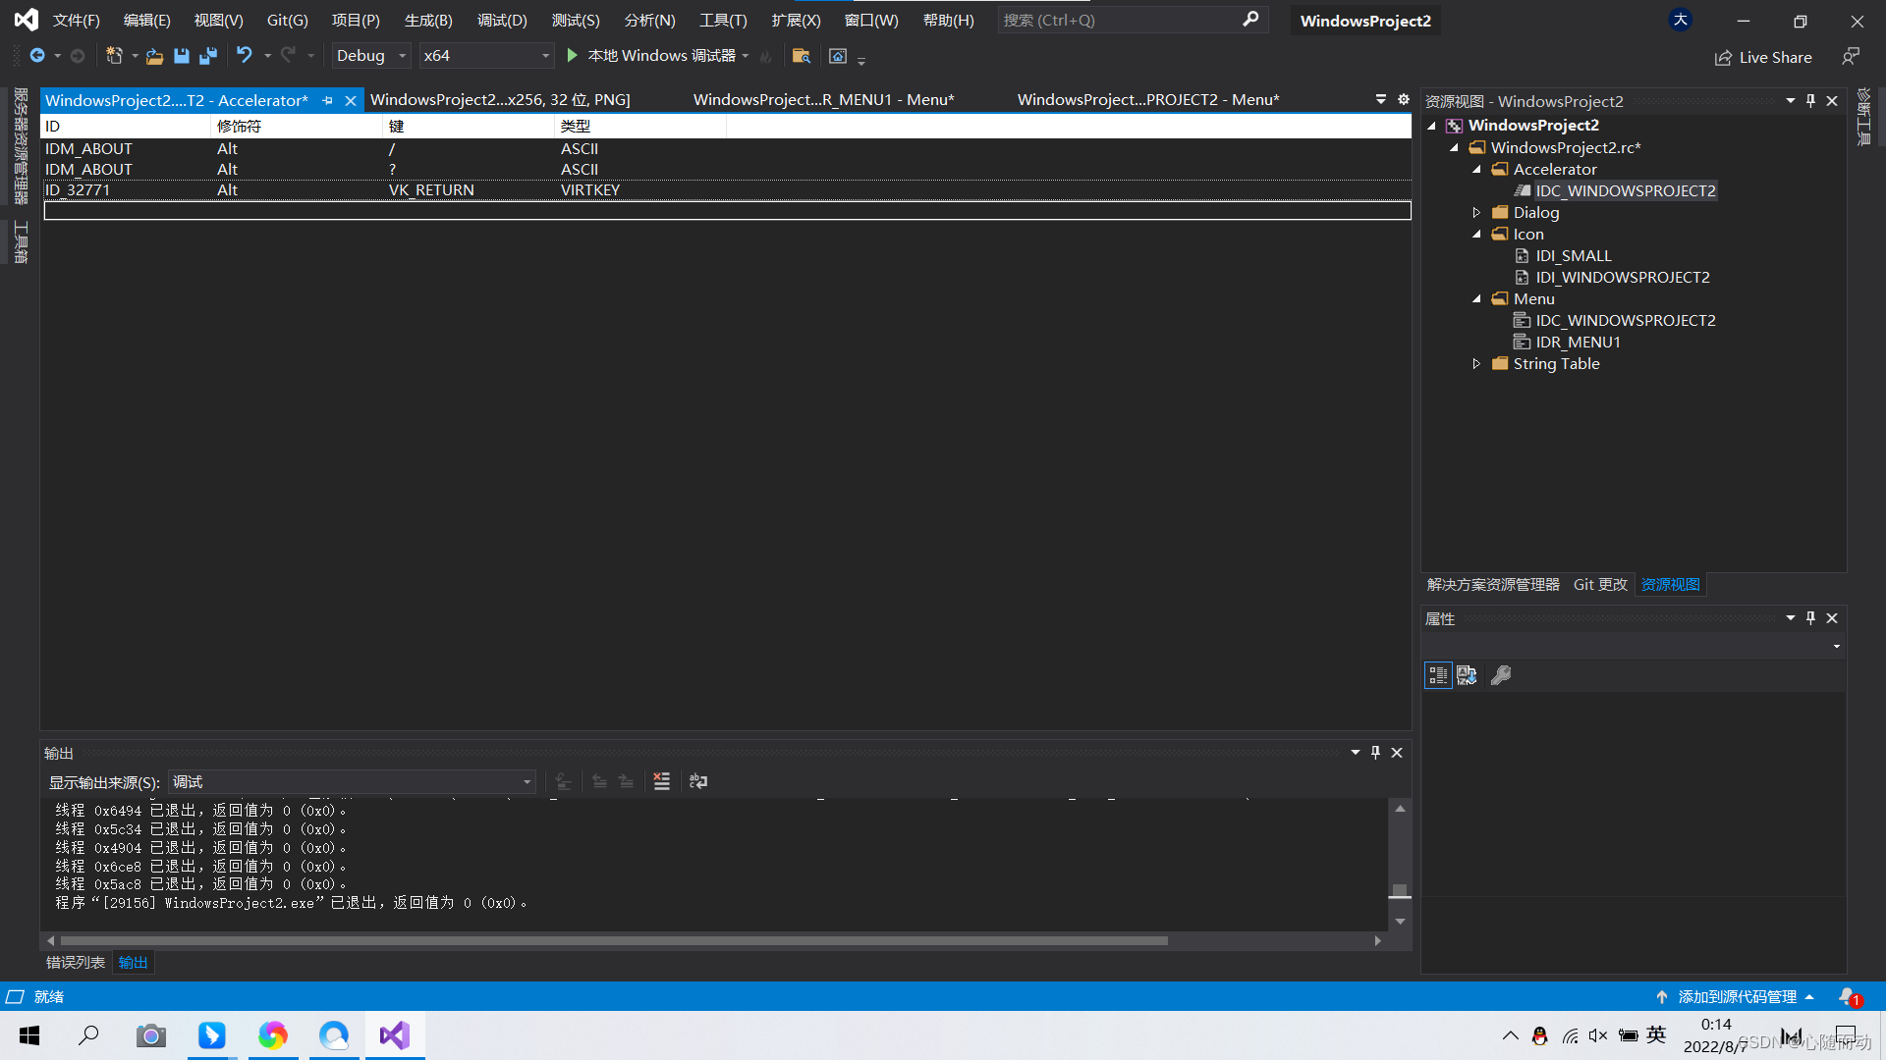Open the 调试(D) menu
Screen dimensions: 1886x1060
502,20
